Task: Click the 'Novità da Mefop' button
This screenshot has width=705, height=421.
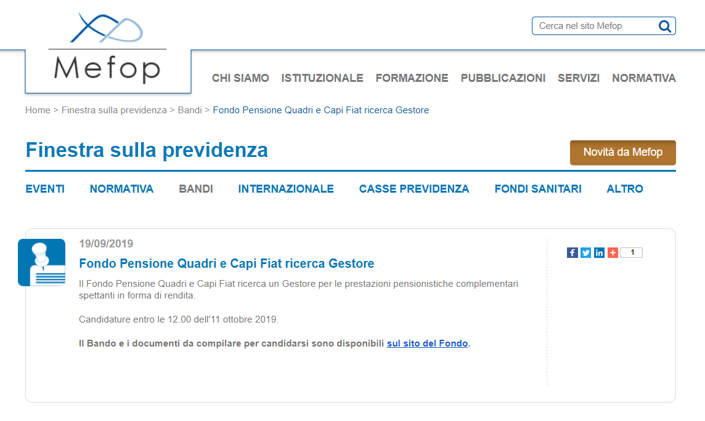Action: point(622,153)
